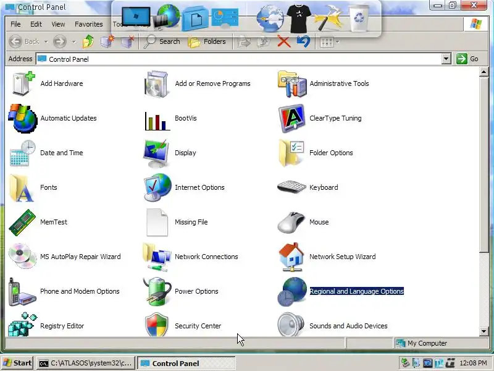Open the Forward history dropdown arrow

click(73, 41)
